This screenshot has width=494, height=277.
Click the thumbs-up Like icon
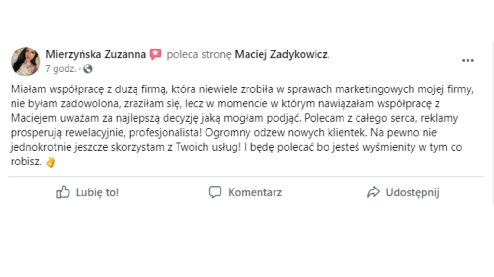tap(63, 193)
